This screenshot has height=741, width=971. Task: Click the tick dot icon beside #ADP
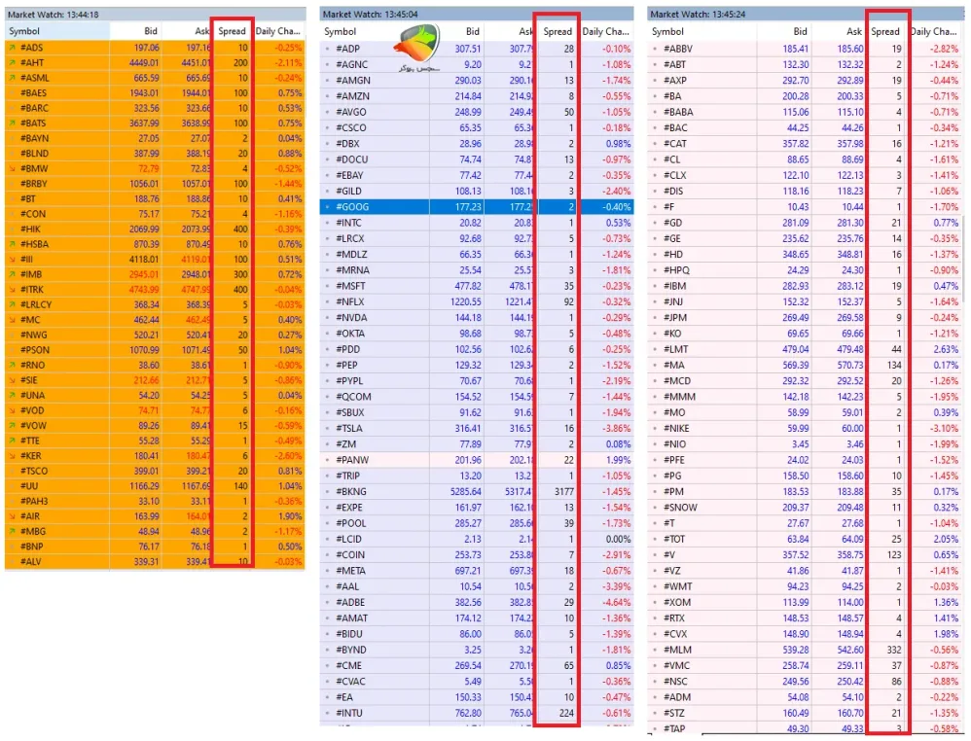328,49
